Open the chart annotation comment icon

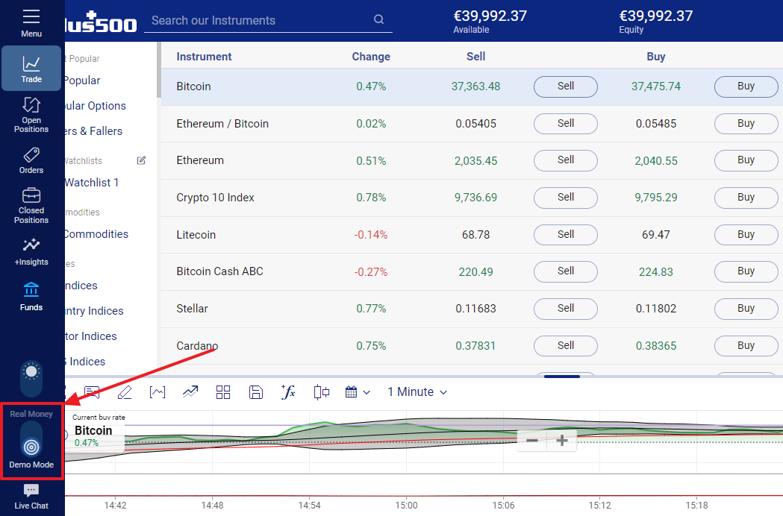click(x=92, y=391)
